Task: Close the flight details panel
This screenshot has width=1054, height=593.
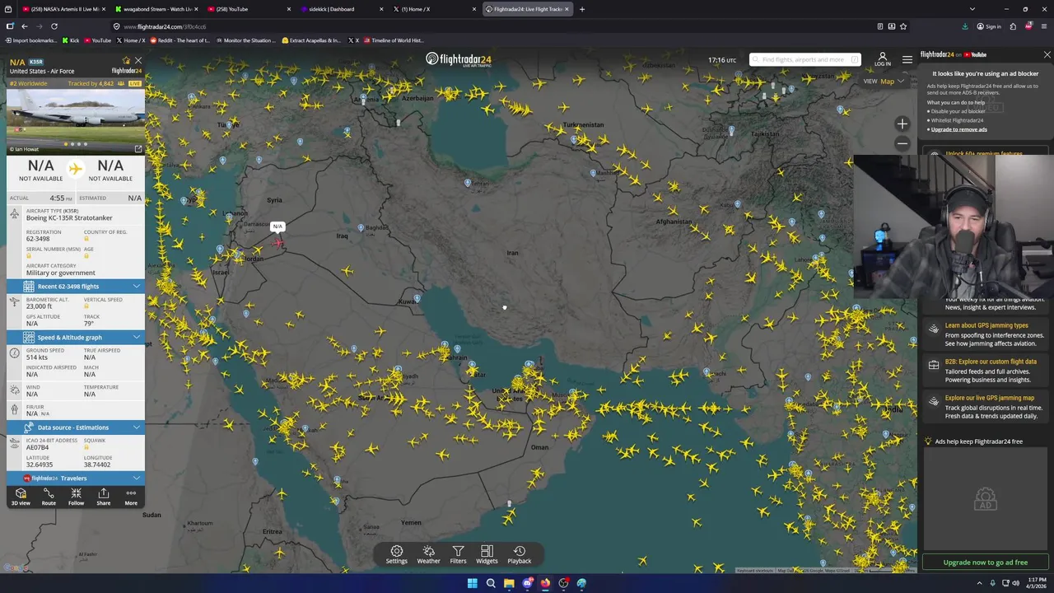Action: point(138,61)
